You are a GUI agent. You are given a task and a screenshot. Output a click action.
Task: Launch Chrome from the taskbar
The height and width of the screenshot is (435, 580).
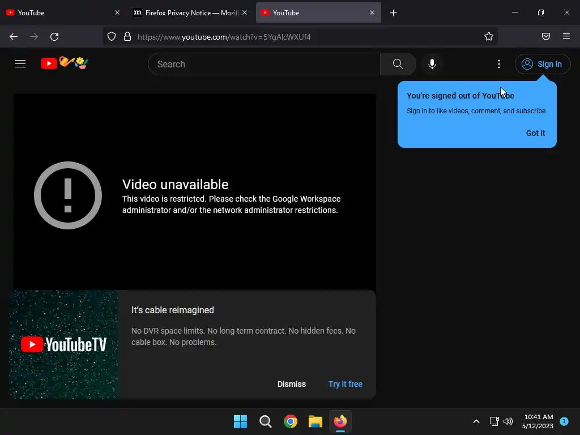point(291,421)
